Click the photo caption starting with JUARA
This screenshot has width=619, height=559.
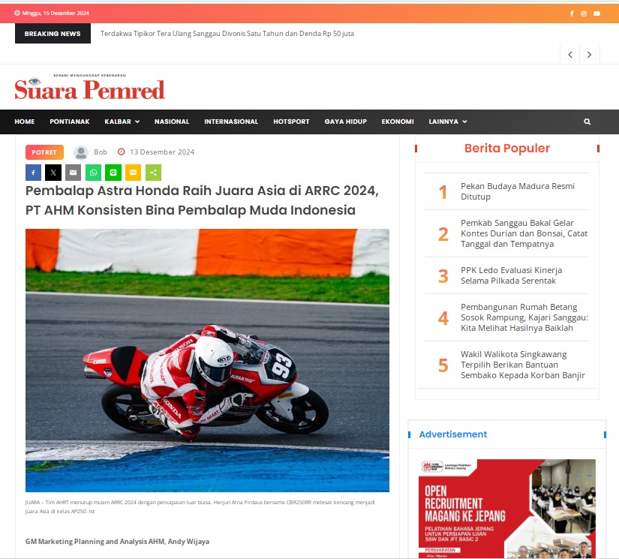[x=200, y=507]
